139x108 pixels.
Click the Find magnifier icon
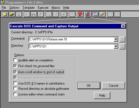coord(49,14)
